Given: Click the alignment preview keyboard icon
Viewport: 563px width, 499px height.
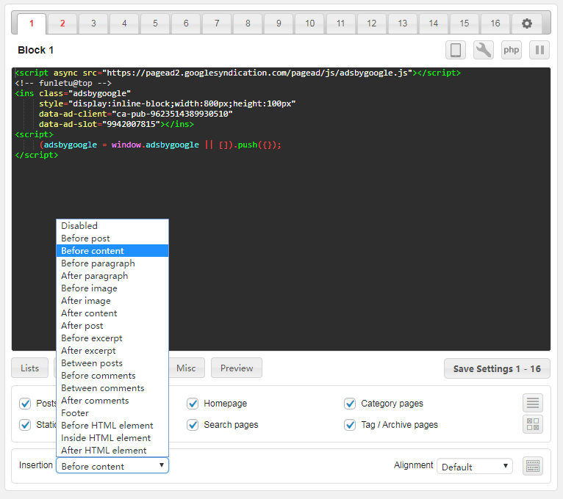Looking at the screenshot, I should coord(532,466).
